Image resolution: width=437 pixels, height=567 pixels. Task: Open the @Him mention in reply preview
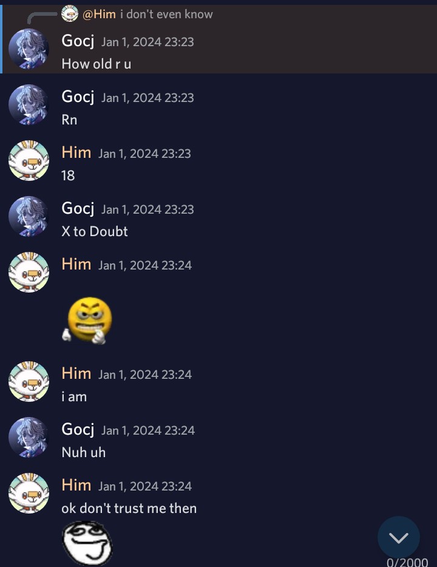coord(99,14)
